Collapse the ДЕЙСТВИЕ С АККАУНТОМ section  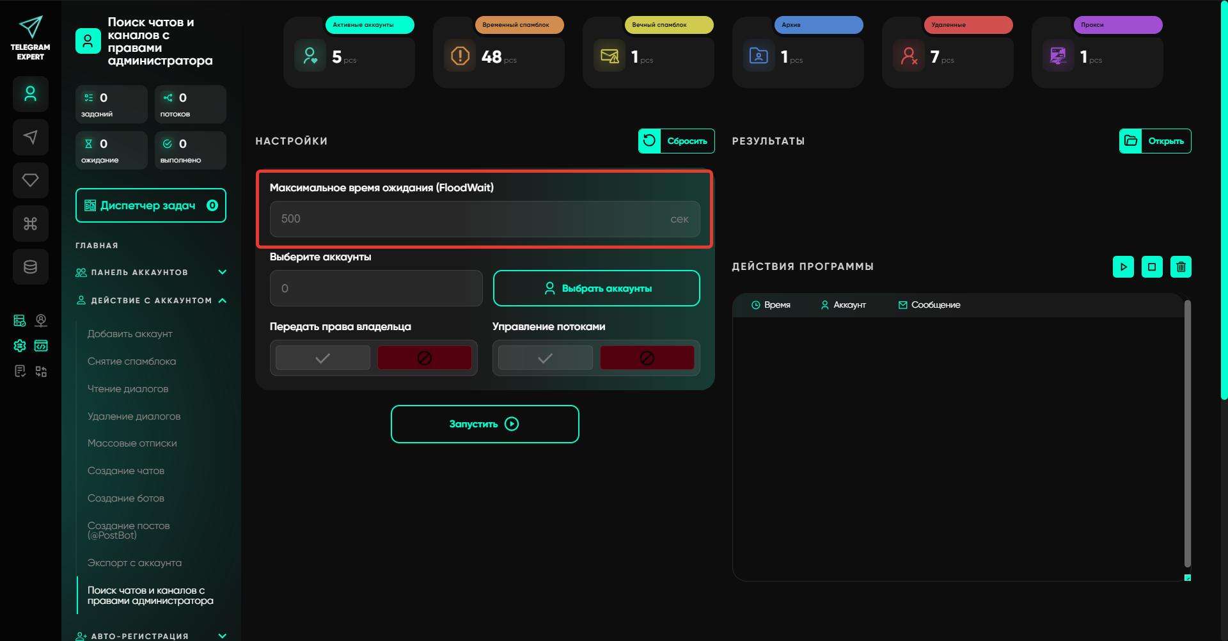pyautogui.click(x=222, y=301)
